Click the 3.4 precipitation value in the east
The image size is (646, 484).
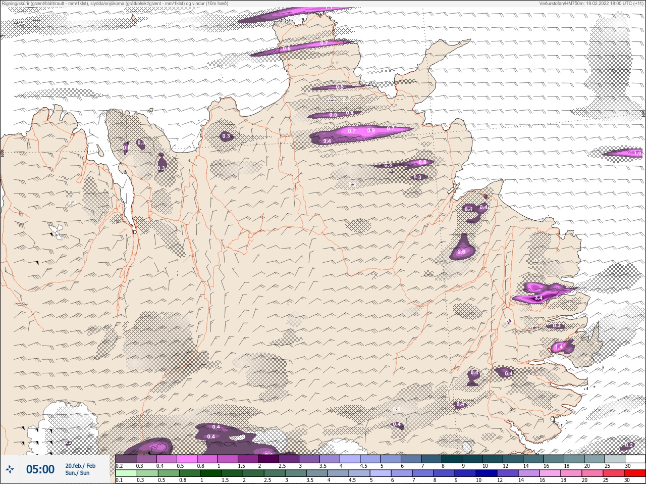pos(539,298)
